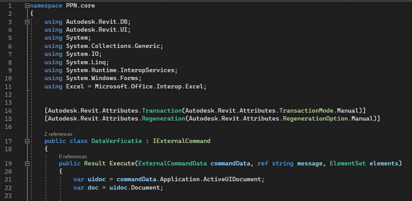Click the Transaction attribute name on line 14
The image size is (412, 201).
162,110
